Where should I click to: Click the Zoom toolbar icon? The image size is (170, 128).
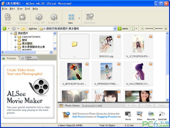click(8, 18)
